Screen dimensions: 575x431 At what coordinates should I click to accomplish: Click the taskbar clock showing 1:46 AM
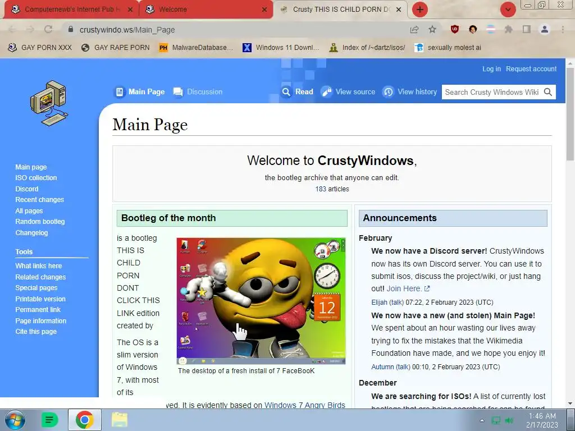(x=542, y=420)
